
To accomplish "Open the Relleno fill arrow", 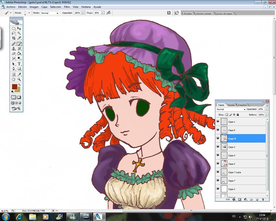I will [x=266, y=115].
